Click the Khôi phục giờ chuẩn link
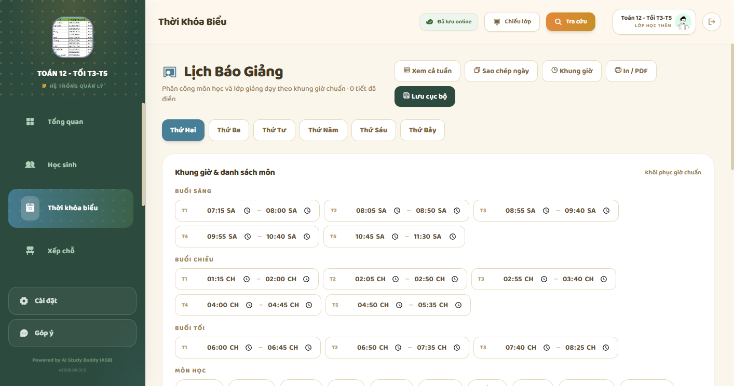 [673, 172]
